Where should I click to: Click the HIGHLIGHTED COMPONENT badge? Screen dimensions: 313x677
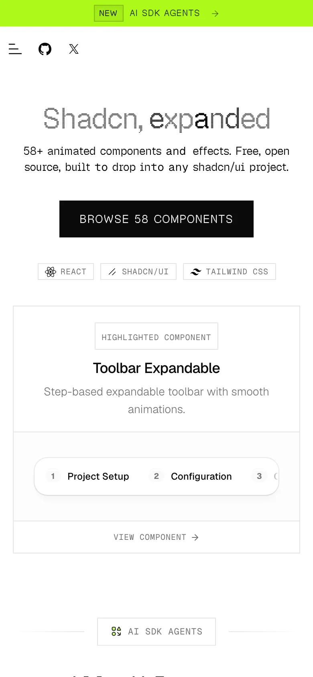click(x=156, y=336)
